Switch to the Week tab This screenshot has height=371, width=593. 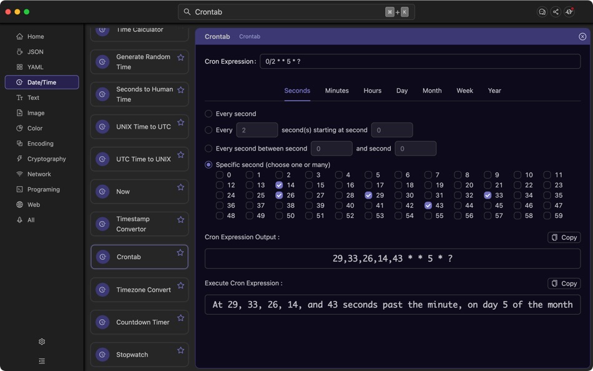tap(465, 91)
